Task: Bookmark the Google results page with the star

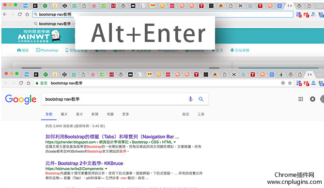Action: pos(290,83)
